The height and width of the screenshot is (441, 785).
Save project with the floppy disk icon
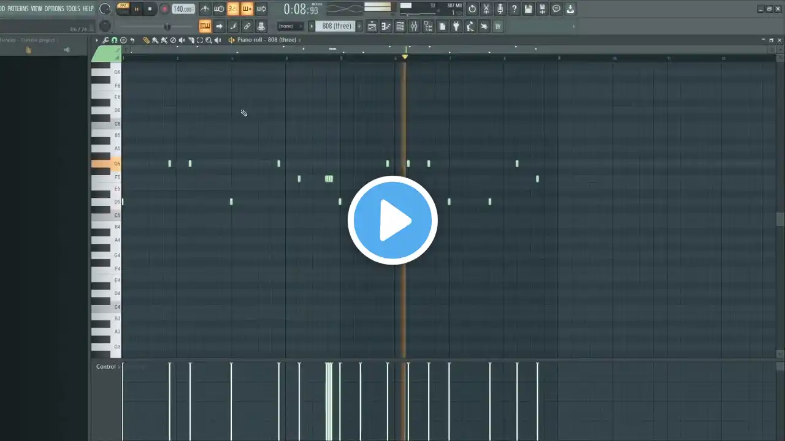[528, 9]
